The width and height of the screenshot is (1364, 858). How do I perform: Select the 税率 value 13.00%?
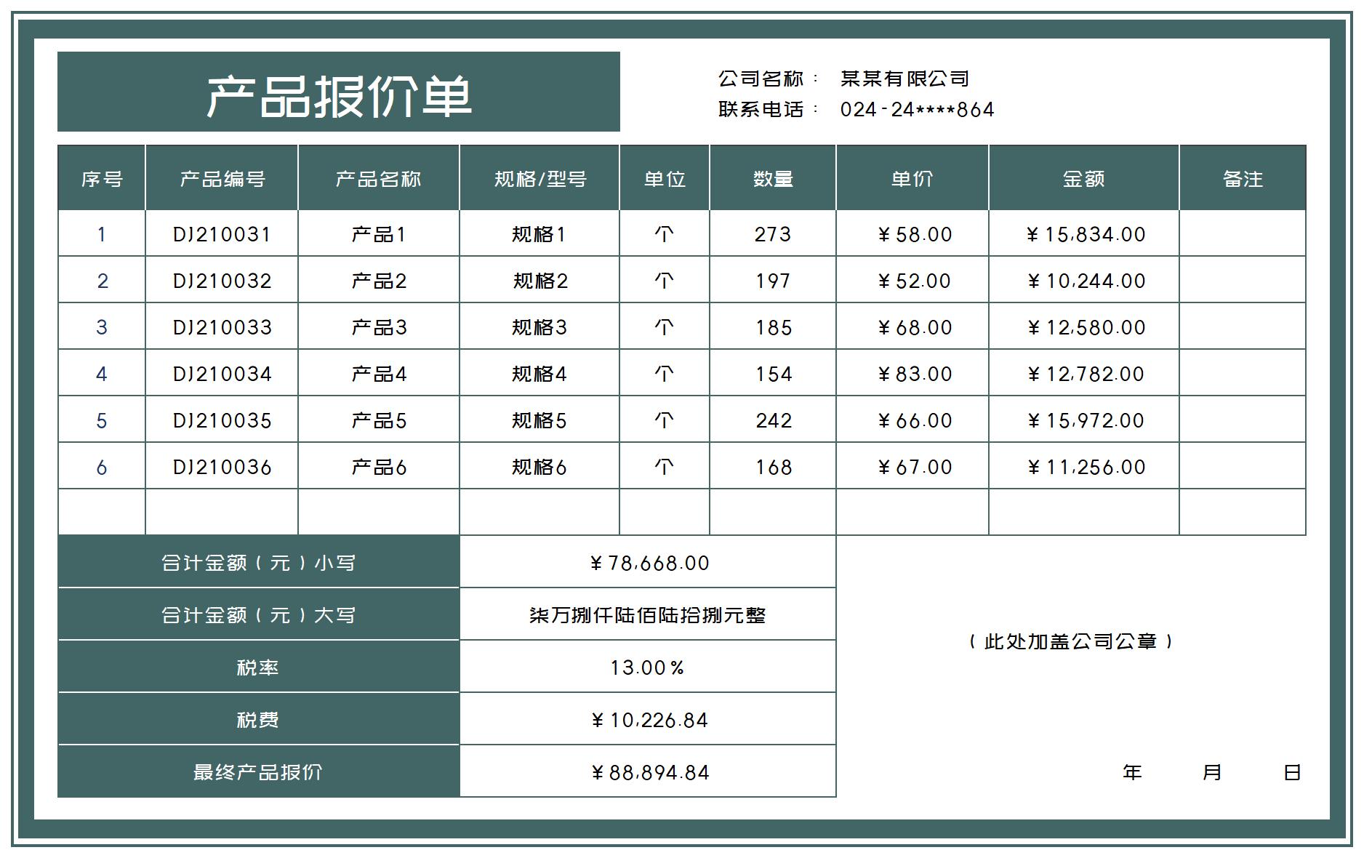coord(648,667)
